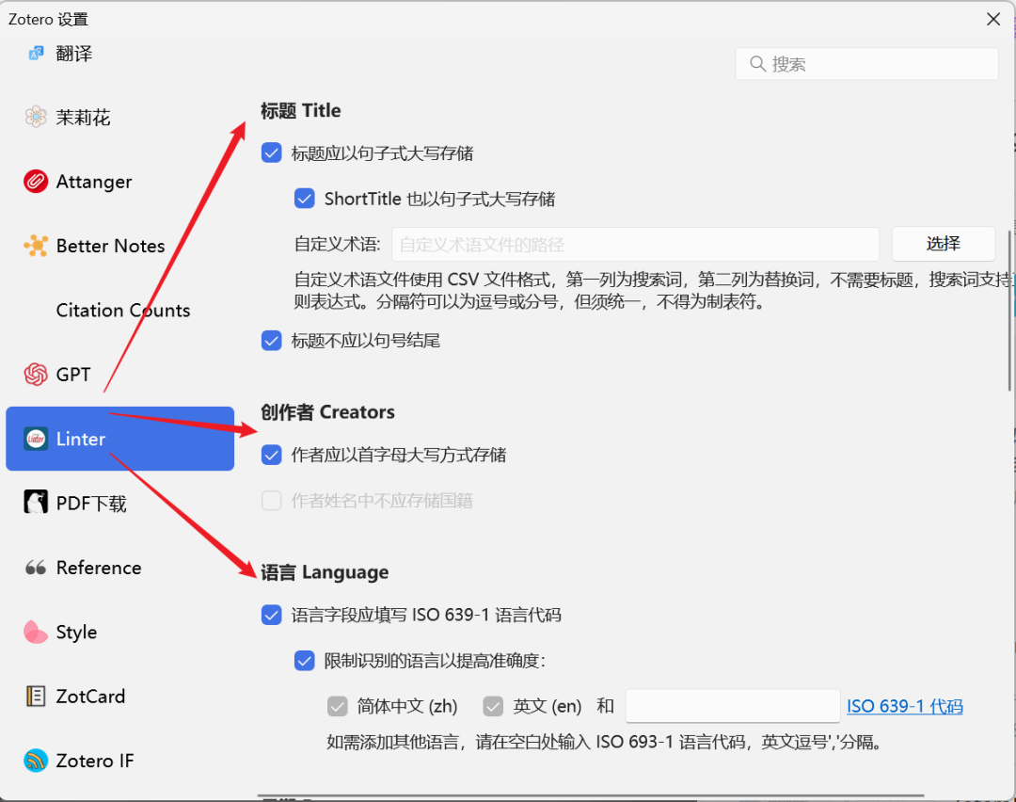Disable 标题不应以句号结尾 checkbox
This screenshot has height=802, width=1016.
(x=272, y=341)
